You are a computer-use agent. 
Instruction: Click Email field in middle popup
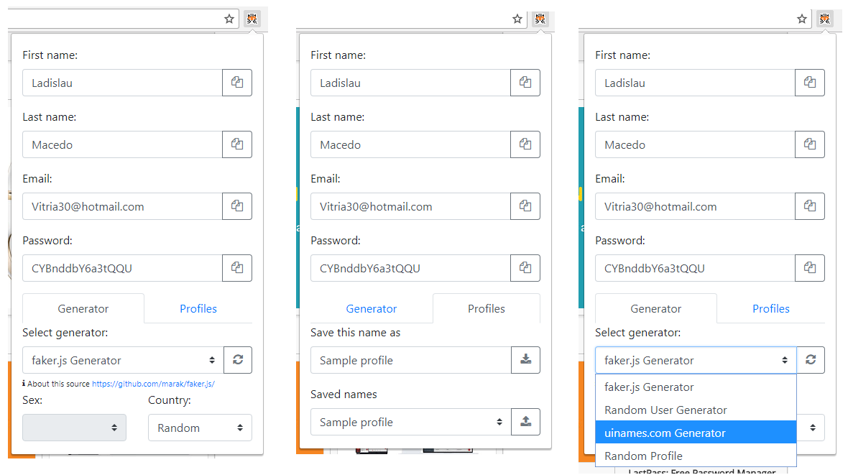(410, 206)
